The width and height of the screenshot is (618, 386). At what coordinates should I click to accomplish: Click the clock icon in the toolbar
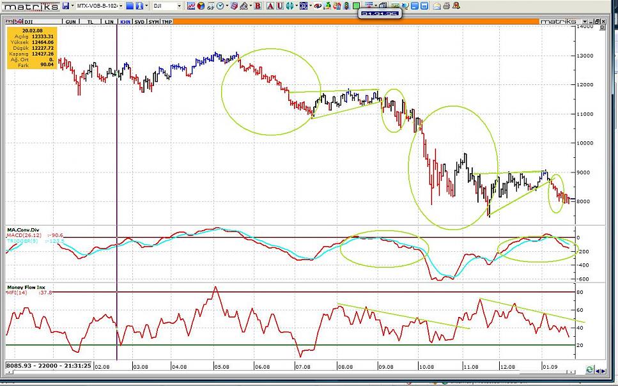220,6
